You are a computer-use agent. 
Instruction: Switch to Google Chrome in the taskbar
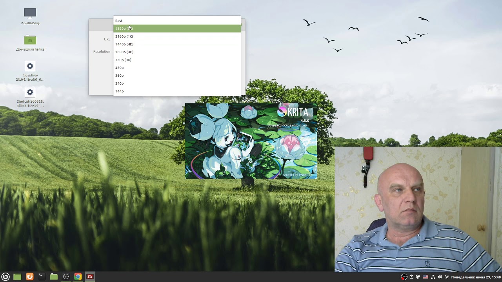tap(78, 277)
